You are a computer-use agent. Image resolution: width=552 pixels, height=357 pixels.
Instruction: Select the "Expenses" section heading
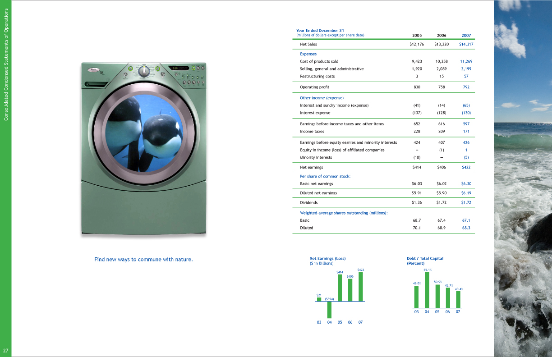308,54
